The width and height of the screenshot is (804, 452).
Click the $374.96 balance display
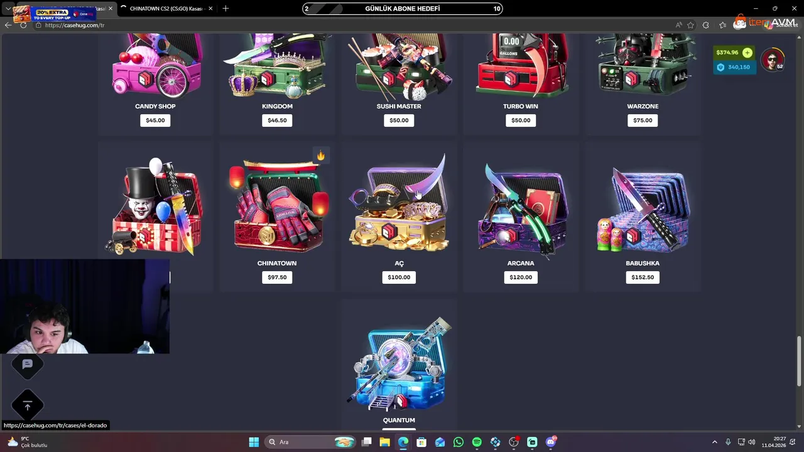coord(727,53)
